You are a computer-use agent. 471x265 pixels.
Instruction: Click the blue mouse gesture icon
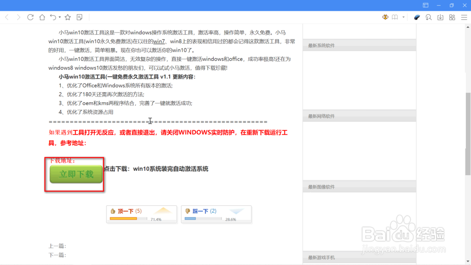pyautogui.click(x=417, y=17)
